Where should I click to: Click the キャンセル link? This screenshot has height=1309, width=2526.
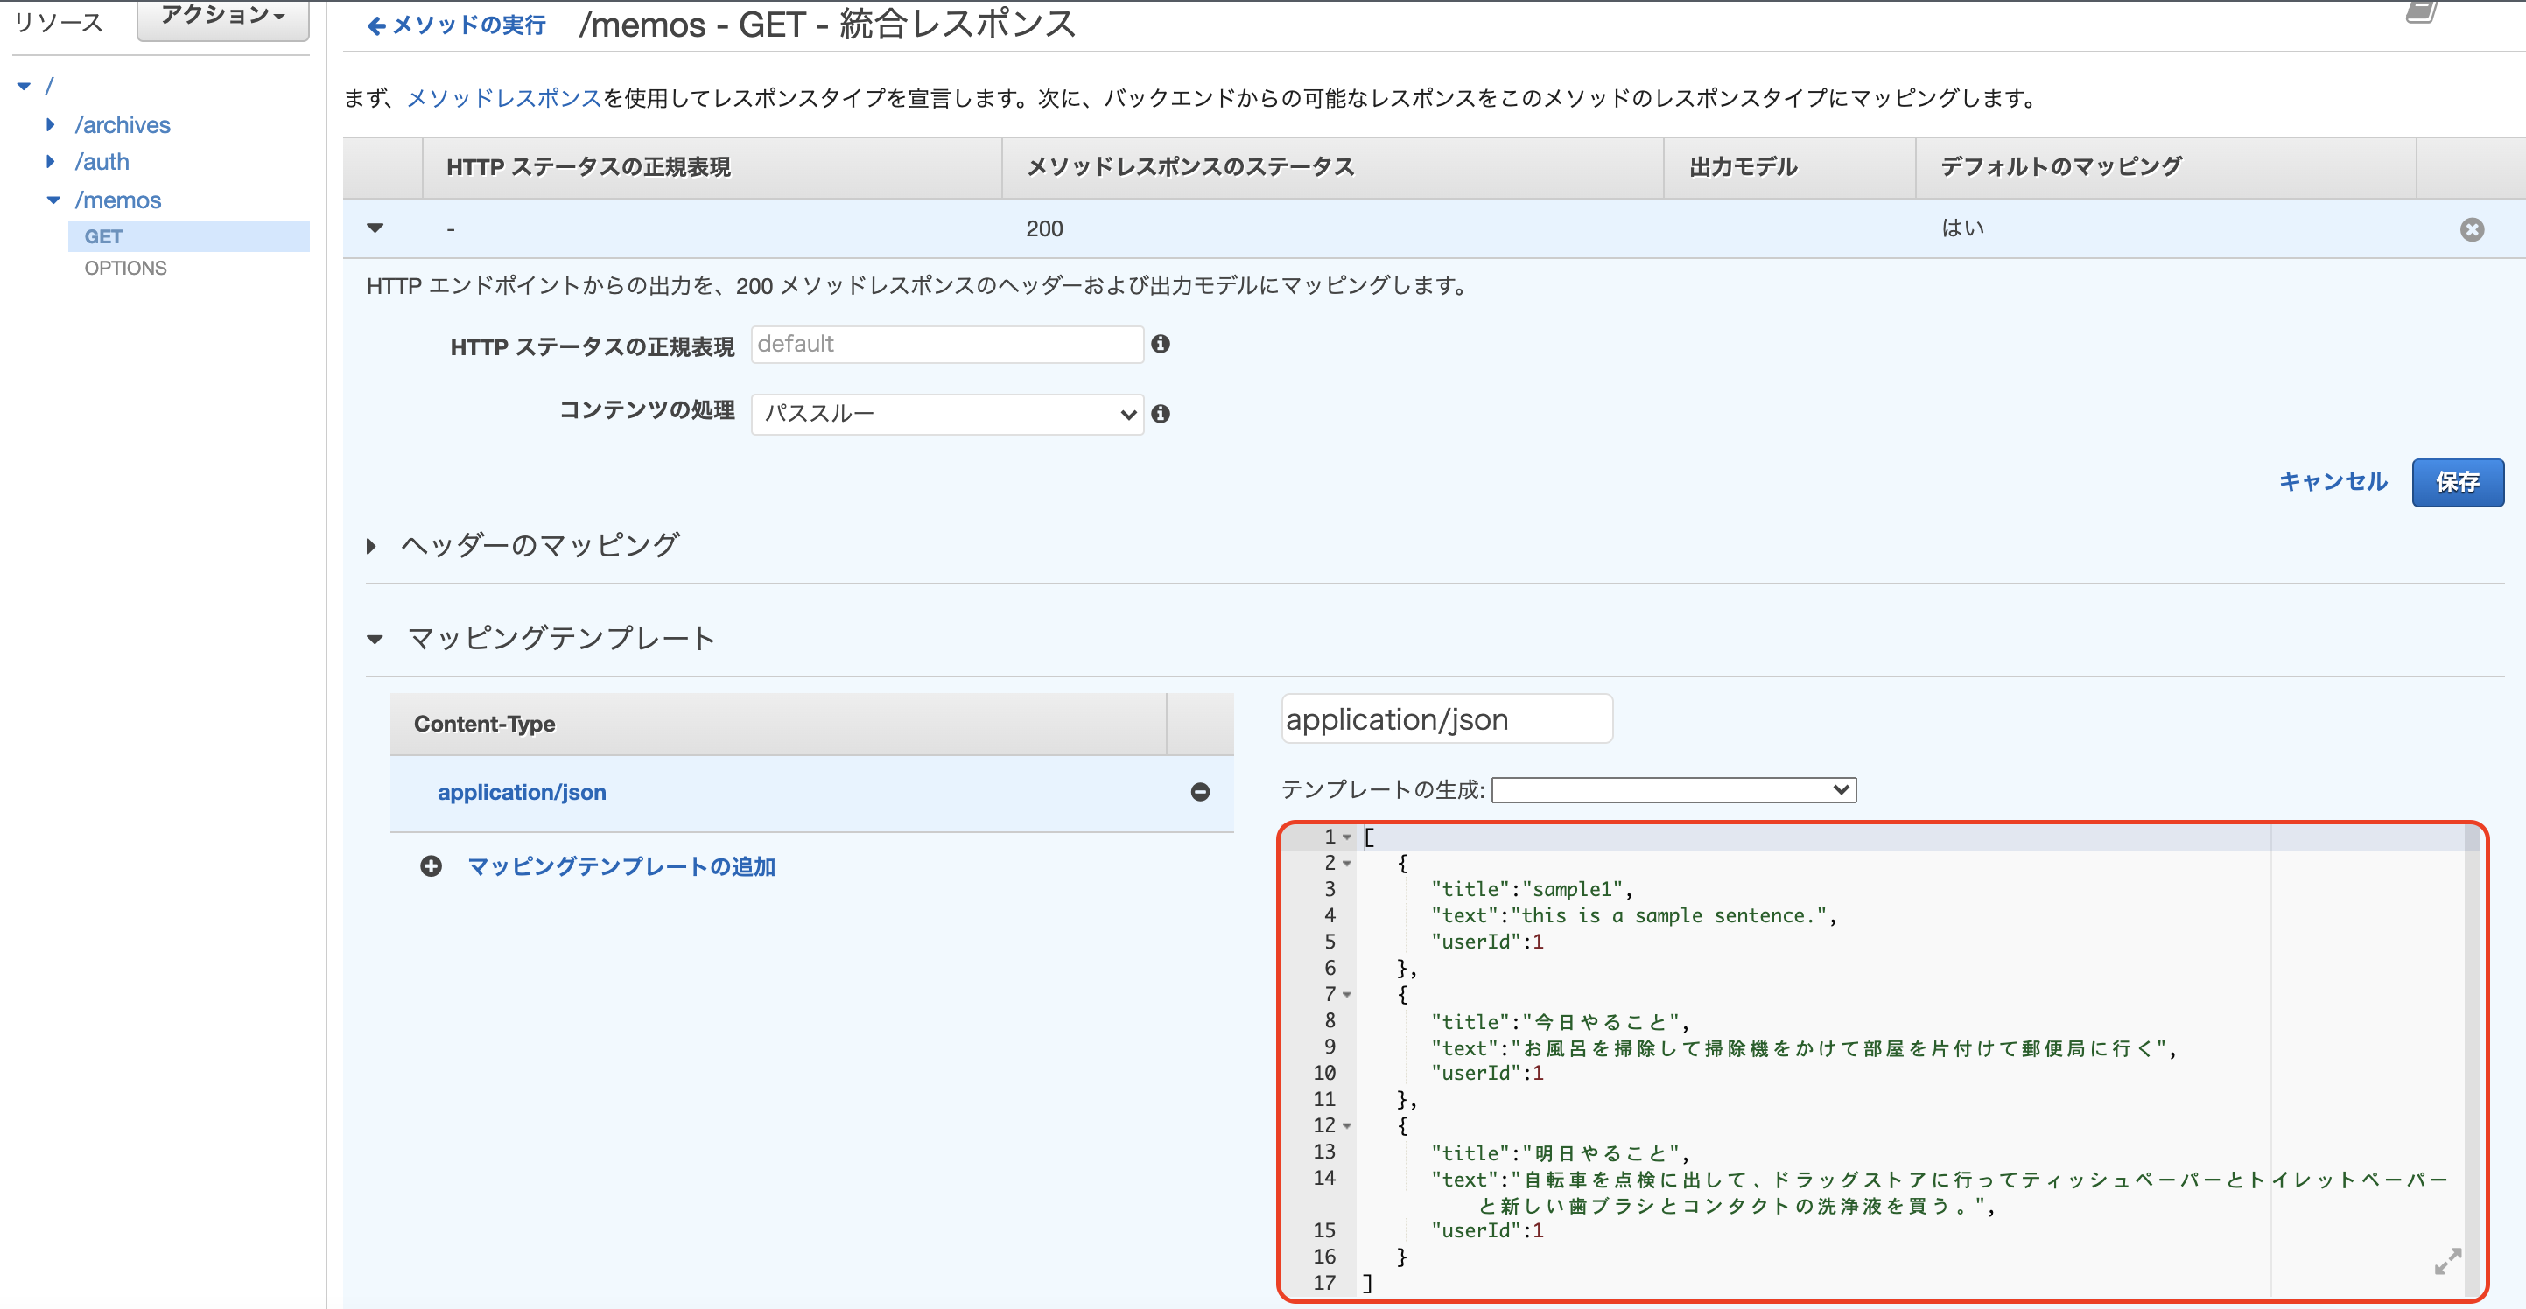click(2333, 481)
